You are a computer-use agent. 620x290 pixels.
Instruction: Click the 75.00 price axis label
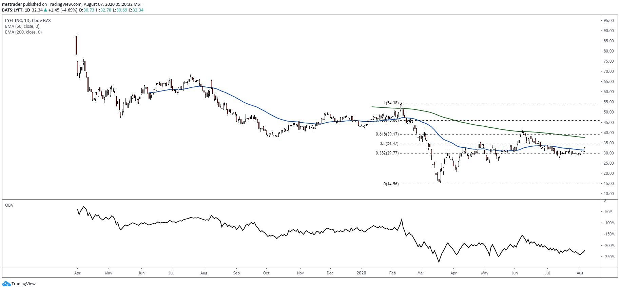coord(608,61)
